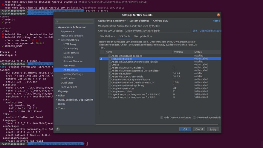Enable Show Package Details
The width and height of the screenshot is (263, 148).
[194, 118]
